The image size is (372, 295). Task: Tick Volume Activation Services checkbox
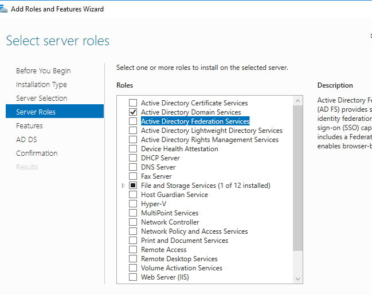coord(133,268)
